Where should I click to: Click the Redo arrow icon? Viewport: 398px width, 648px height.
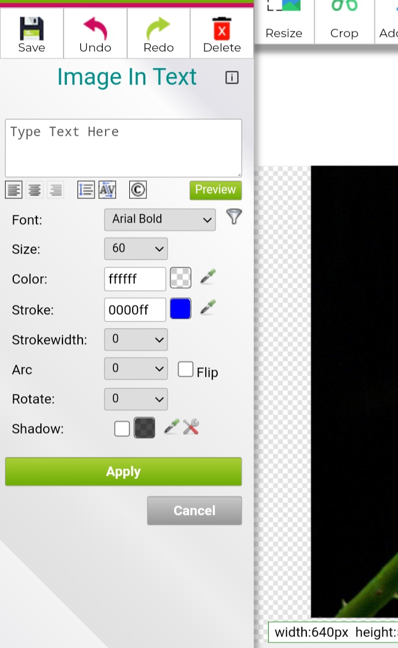159,29
